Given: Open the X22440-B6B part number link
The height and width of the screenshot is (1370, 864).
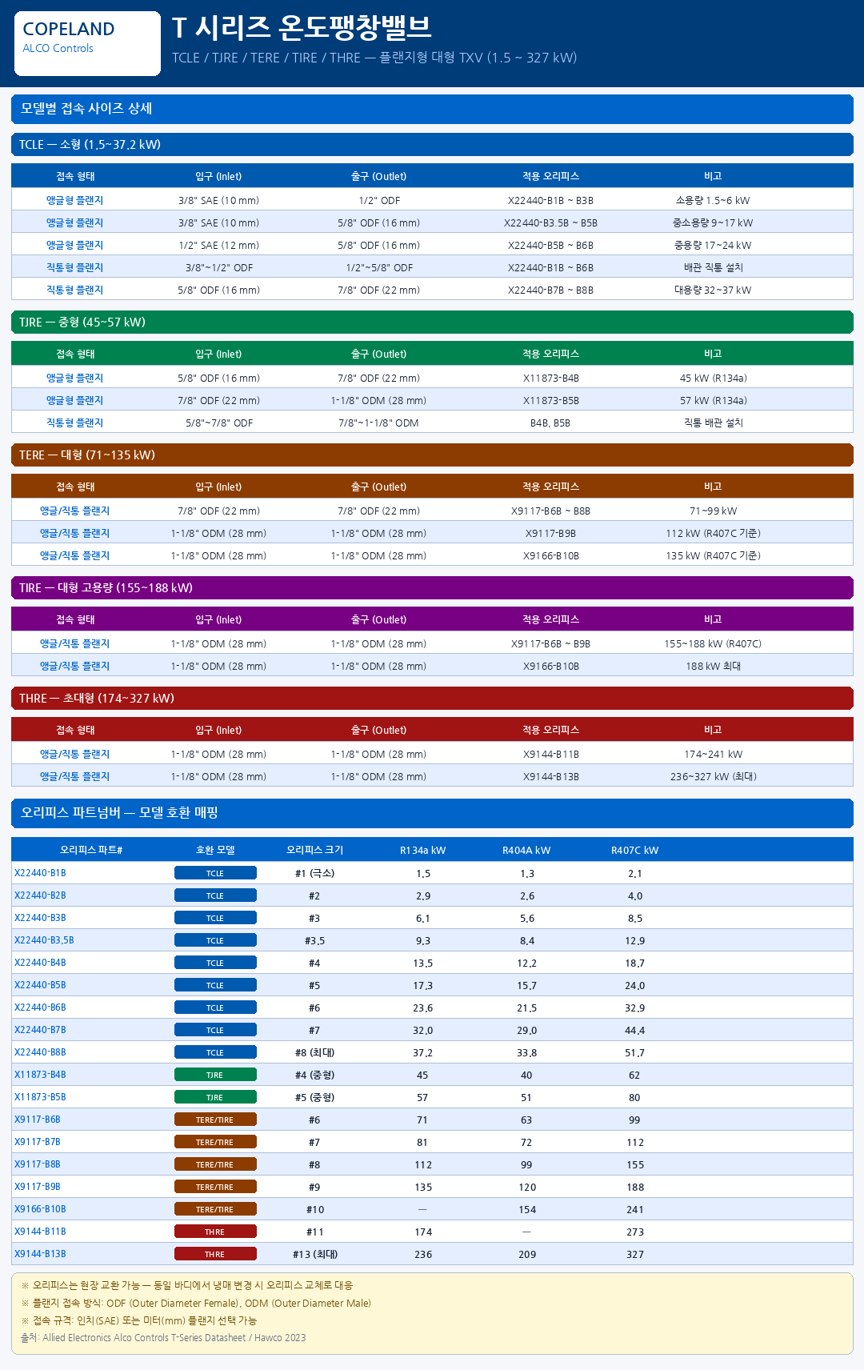Looking at the screenshot, I should click(40, 1007).
